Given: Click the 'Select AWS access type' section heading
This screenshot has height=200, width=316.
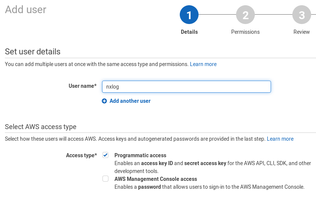Looking at the screenshot, I should click(41, 126).
